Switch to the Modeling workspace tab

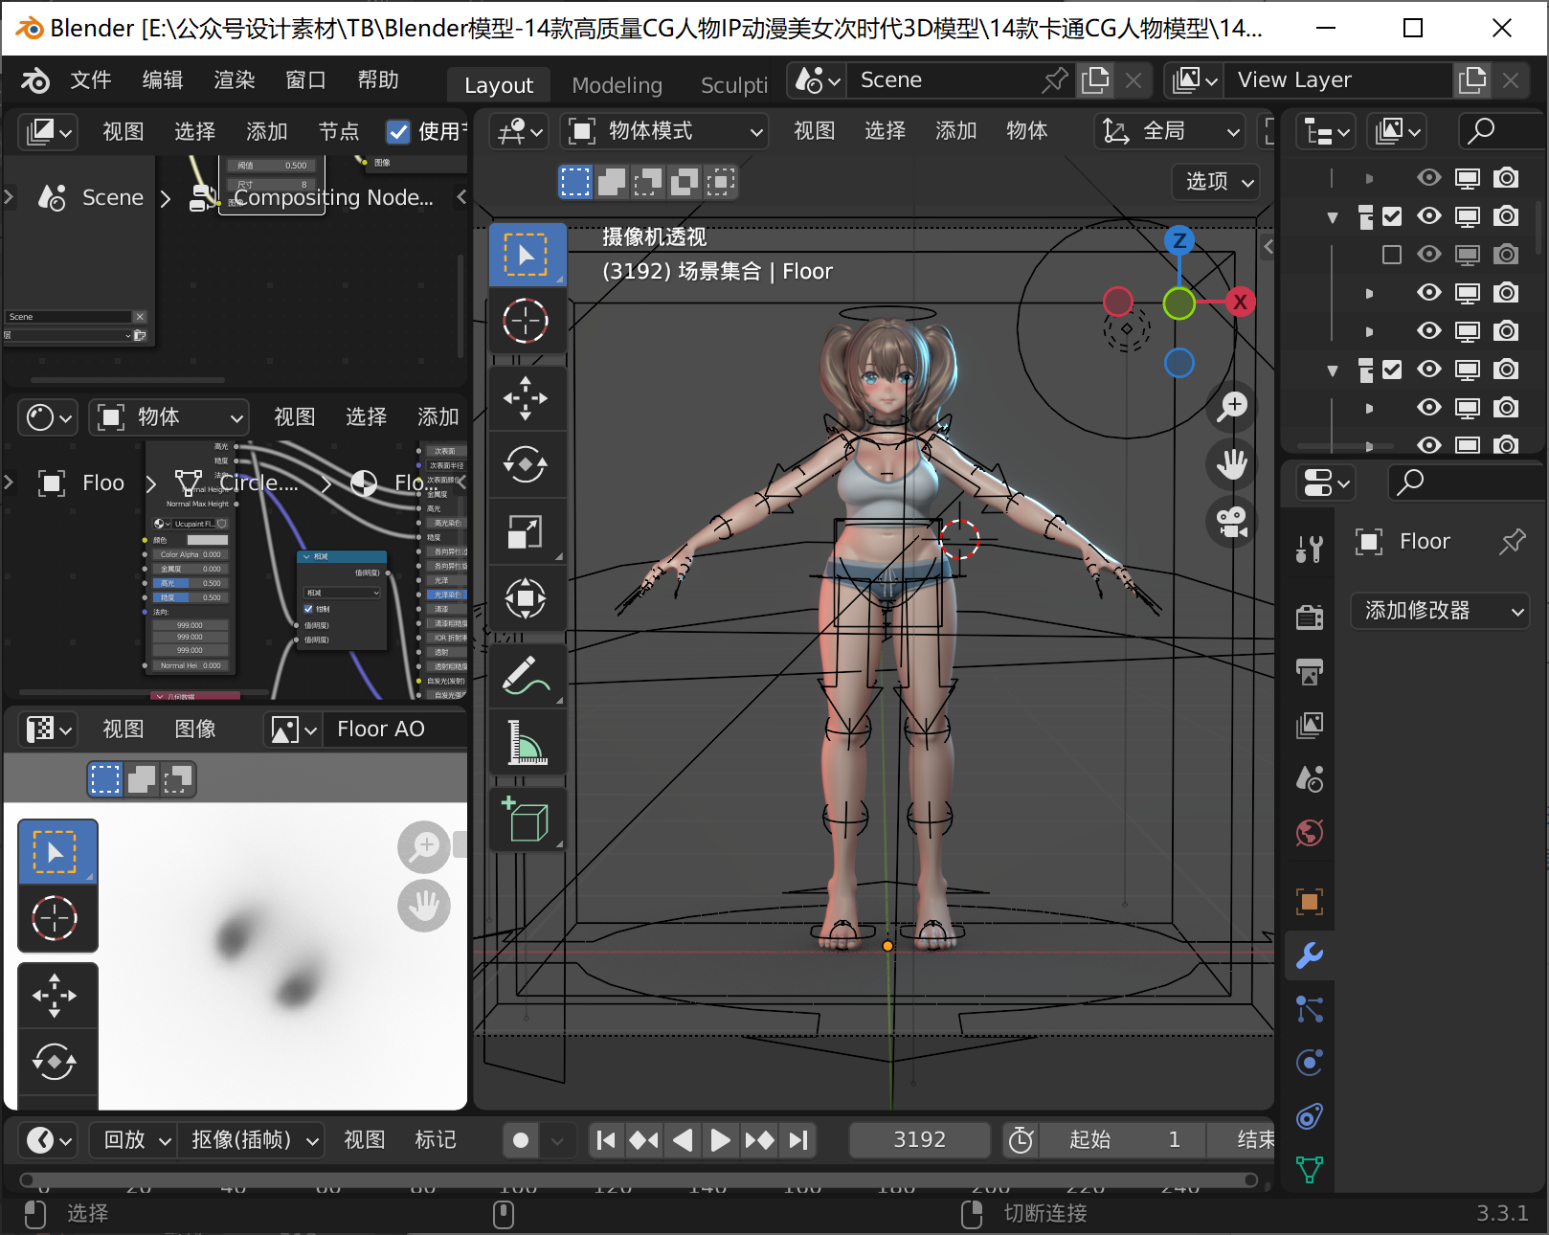617,85
